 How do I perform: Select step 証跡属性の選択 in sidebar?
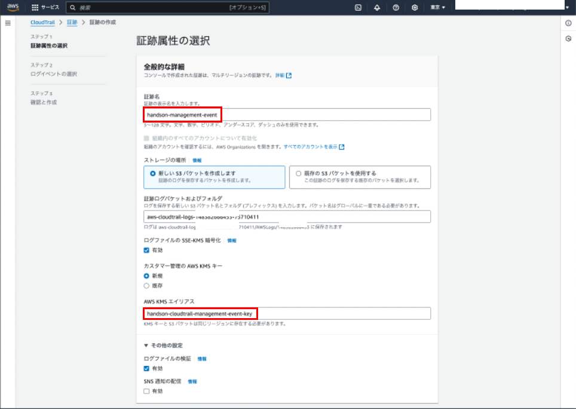pos(49,45)
